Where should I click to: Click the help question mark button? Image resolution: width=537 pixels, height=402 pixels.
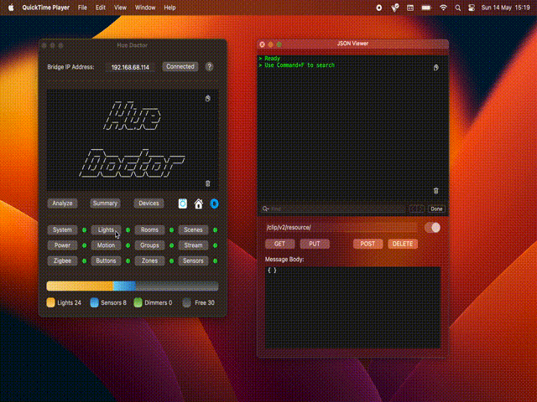(209, 67)
